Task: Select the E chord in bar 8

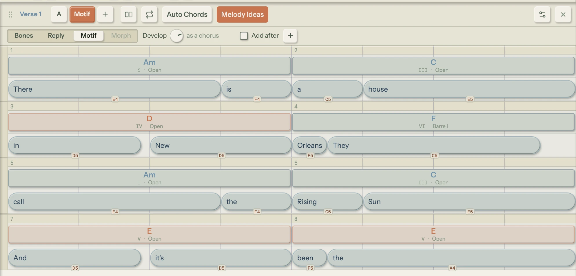Action: click(433, 234)
